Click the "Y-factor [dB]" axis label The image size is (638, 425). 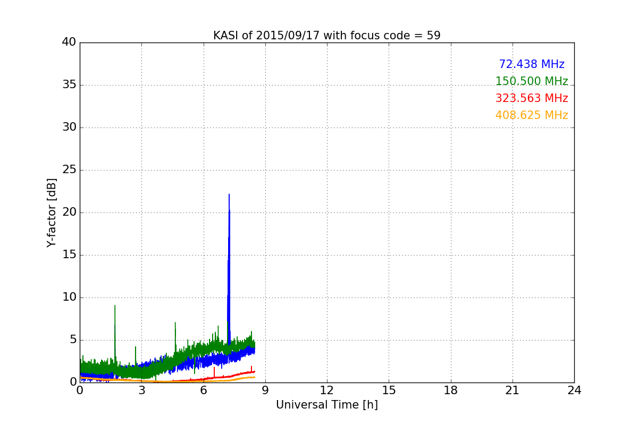pyautogui.click(x=51, y=212)
